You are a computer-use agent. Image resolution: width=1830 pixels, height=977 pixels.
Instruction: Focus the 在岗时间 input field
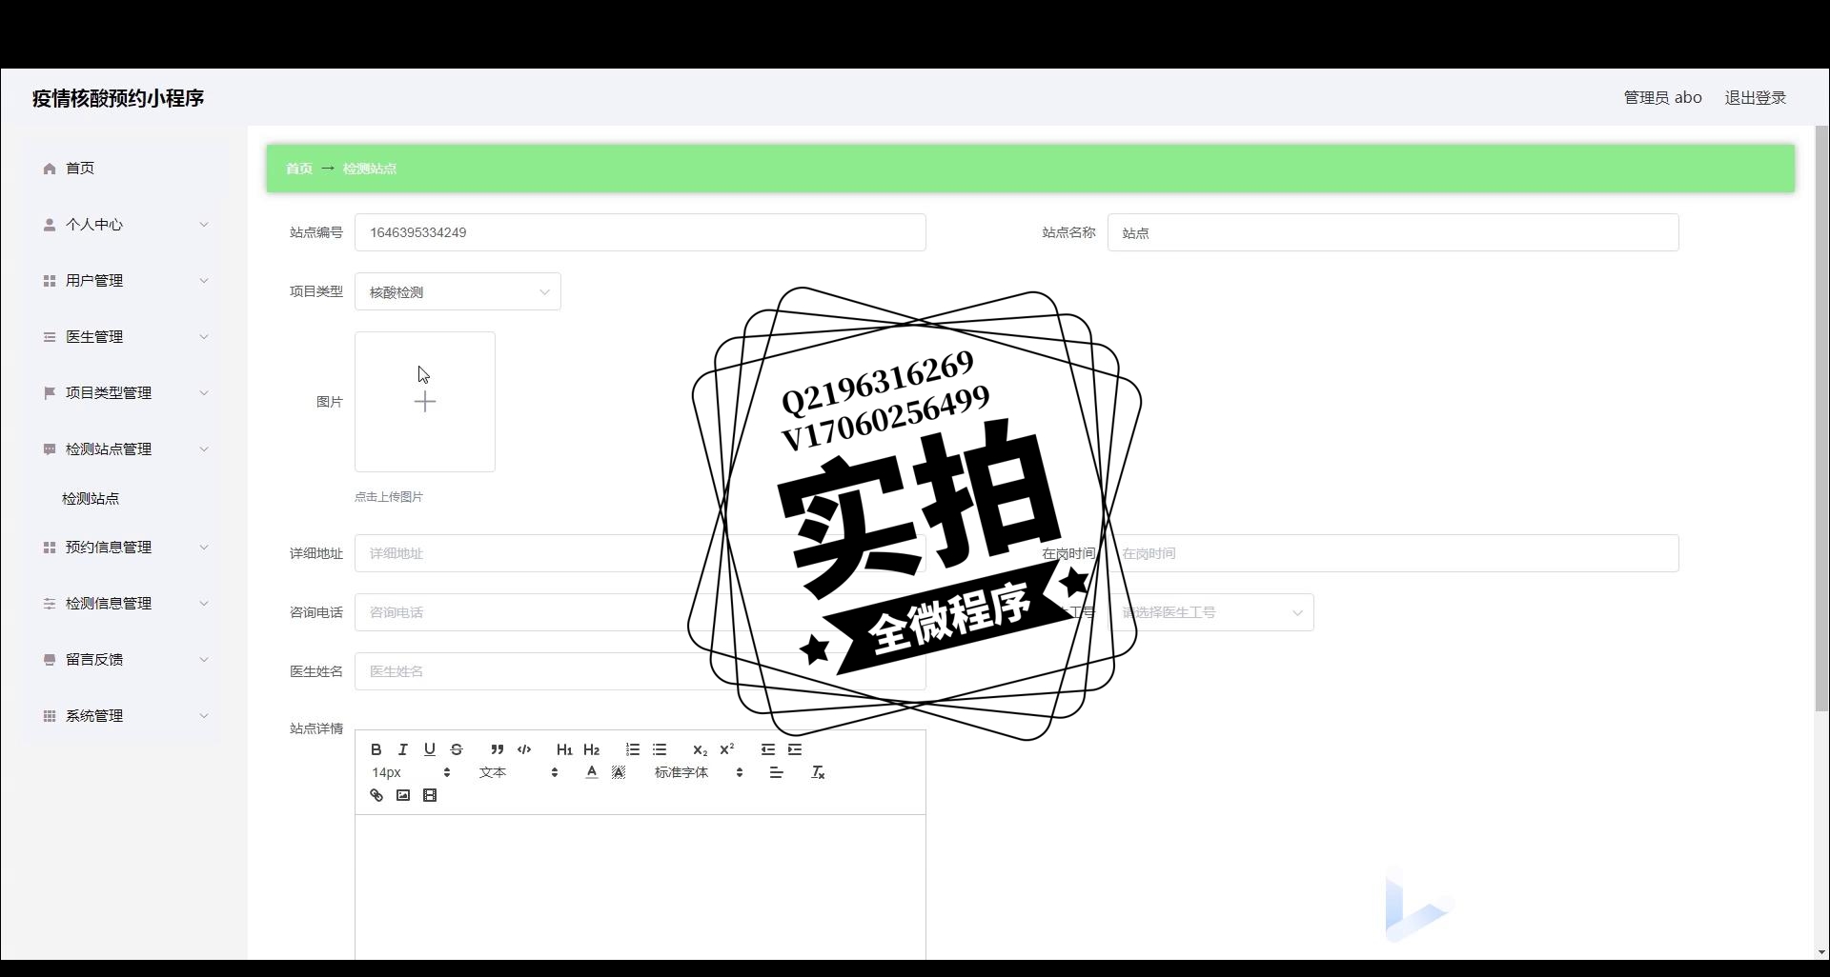tap(1393, 553)
